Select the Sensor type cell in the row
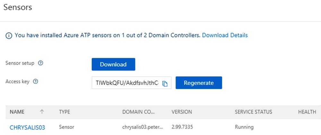Image resolution: width=321 pixels, height=135 pixels. click(66, 127)
